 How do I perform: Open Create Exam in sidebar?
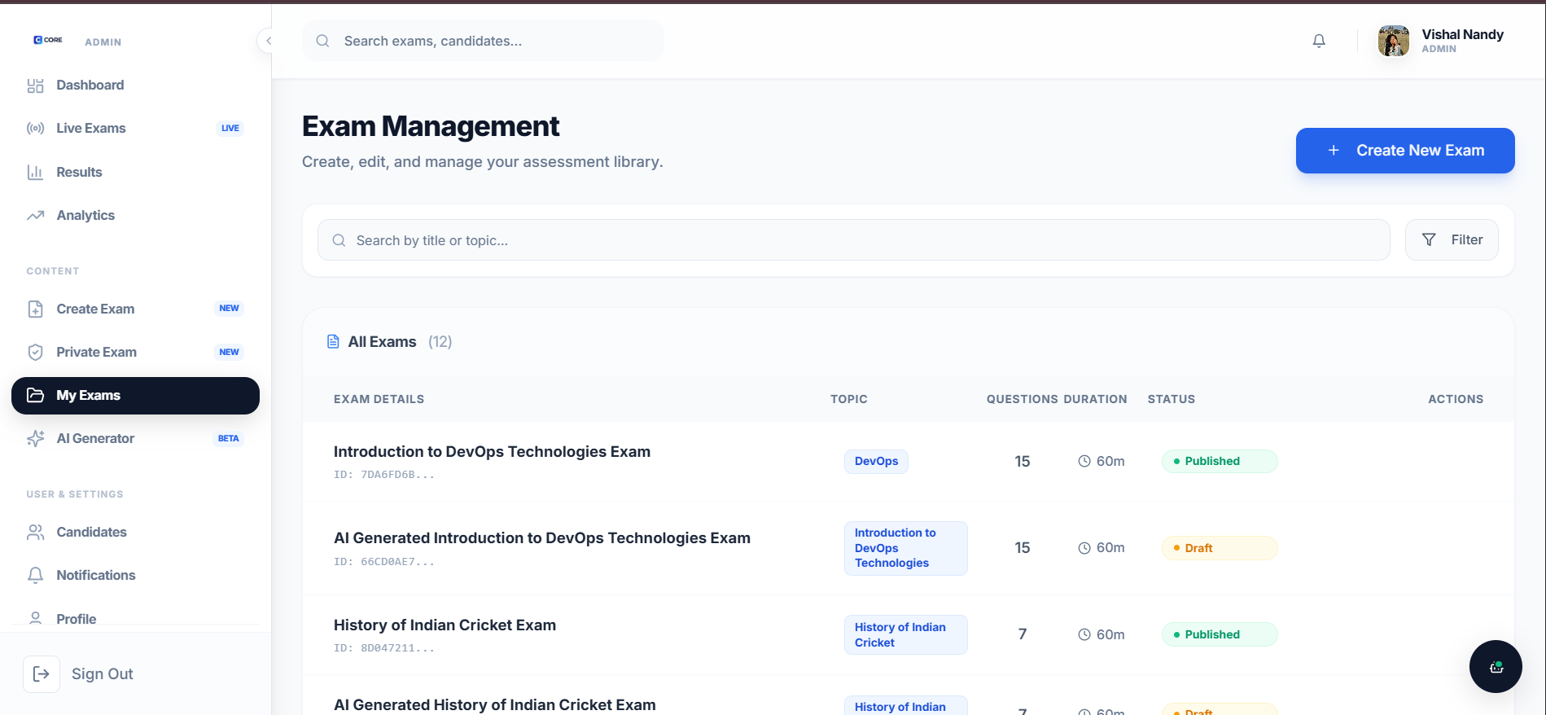tap(135, 309)
